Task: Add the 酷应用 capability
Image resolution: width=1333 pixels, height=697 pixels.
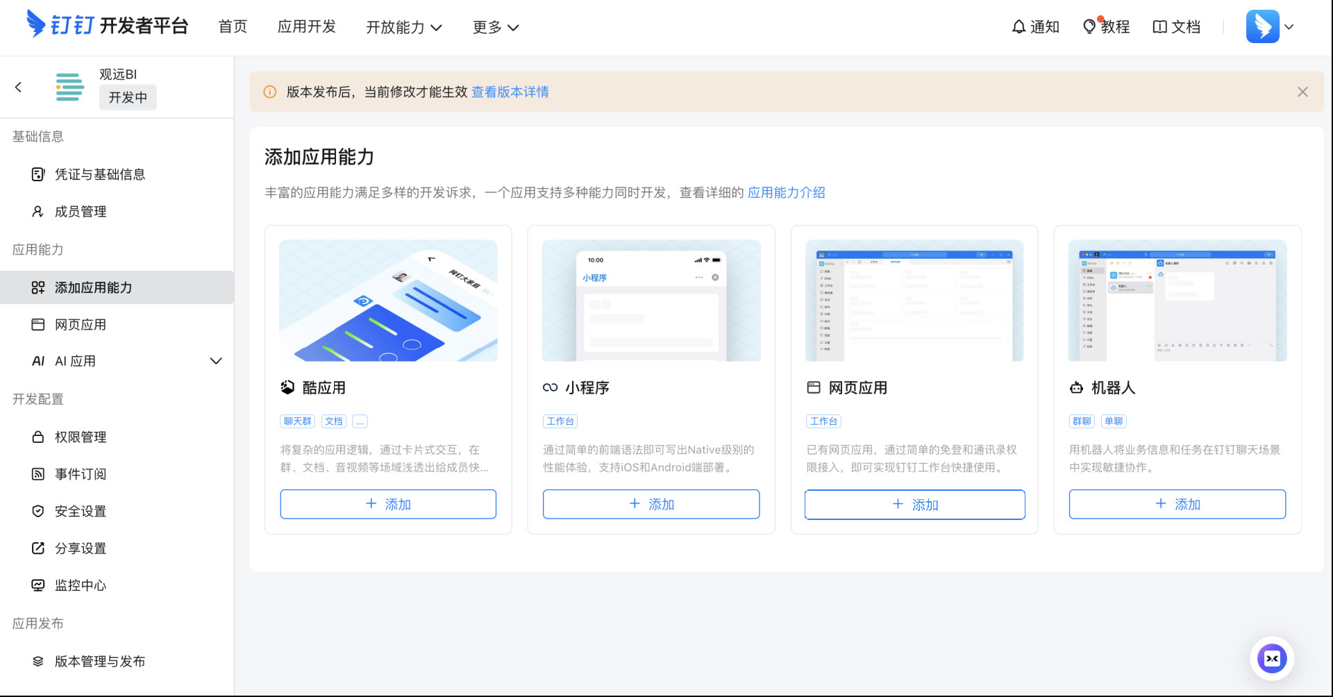Action: 388,504
